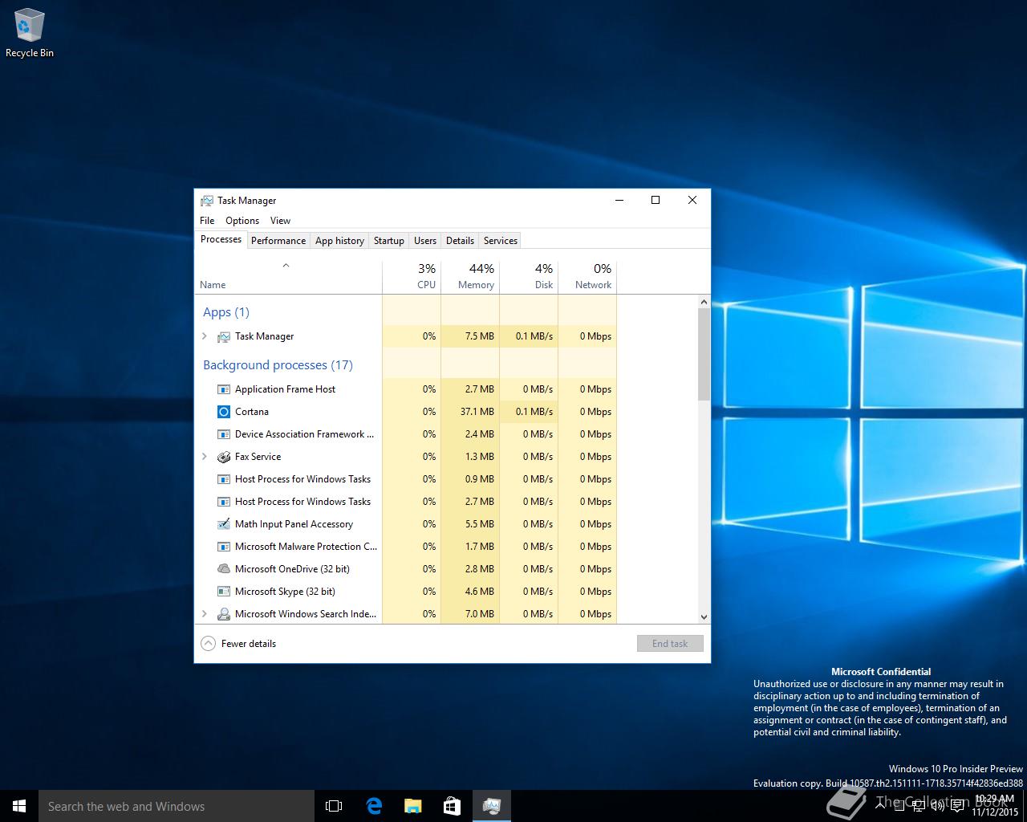
Task: Click the Cortana circle icon
Action: tap(224, 412)
